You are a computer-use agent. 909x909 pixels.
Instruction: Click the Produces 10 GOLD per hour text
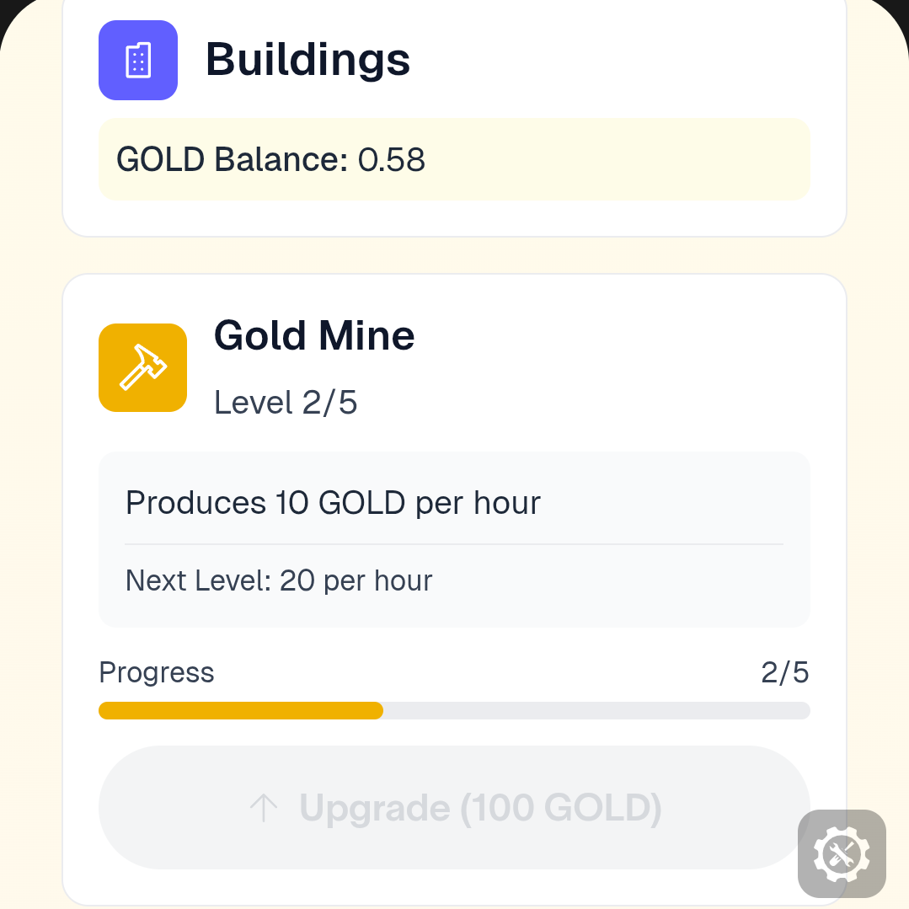click(x=333, y=503)
